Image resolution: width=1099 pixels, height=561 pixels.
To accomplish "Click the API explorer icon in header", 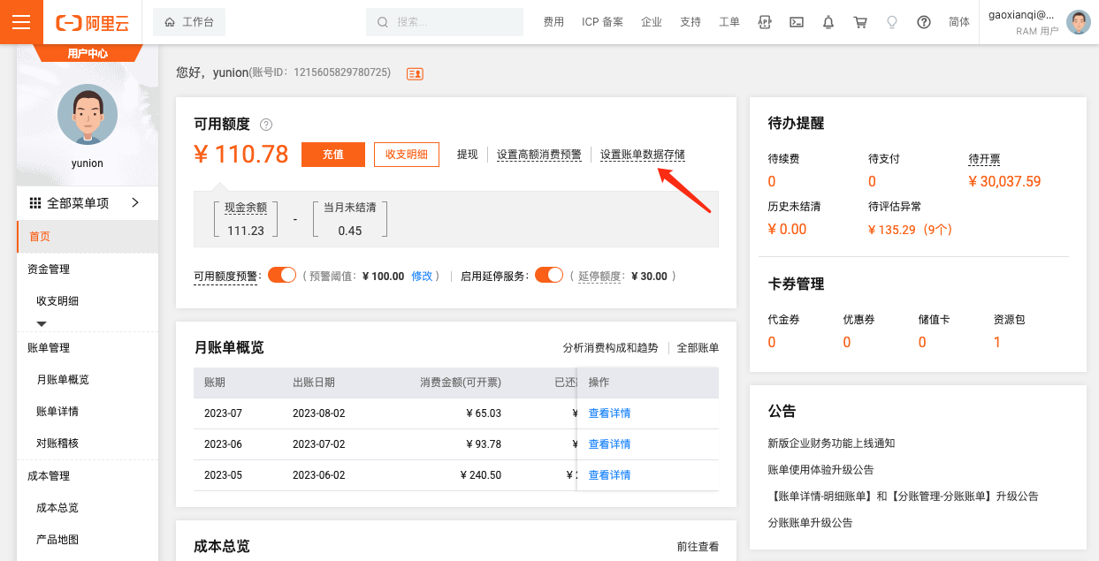I will pyautogui.click(x=765, y=22).
